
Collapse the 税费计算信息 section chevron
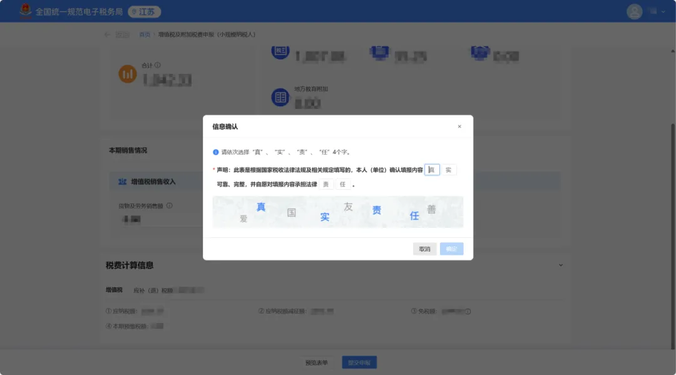[x=560, y=265]
